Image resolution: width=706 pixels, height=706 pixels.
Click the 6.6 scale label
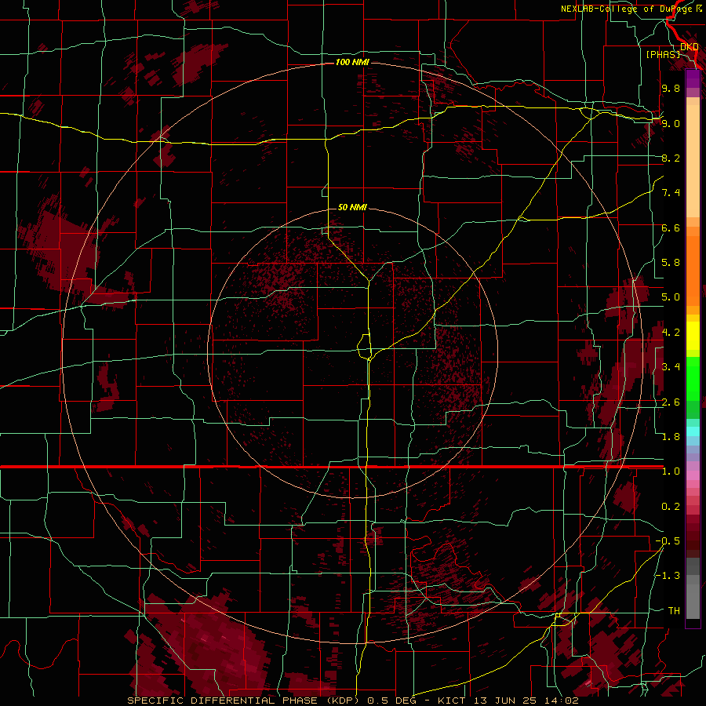(671, 227)
